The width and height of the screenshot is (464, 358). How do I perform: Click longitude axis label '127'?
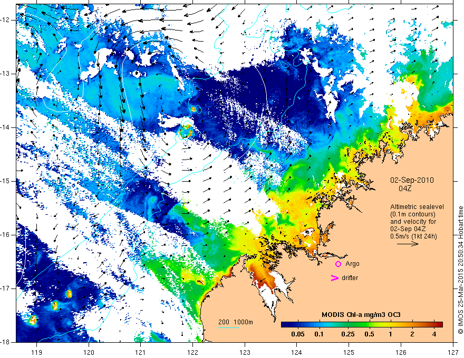[x=453, y=352]
